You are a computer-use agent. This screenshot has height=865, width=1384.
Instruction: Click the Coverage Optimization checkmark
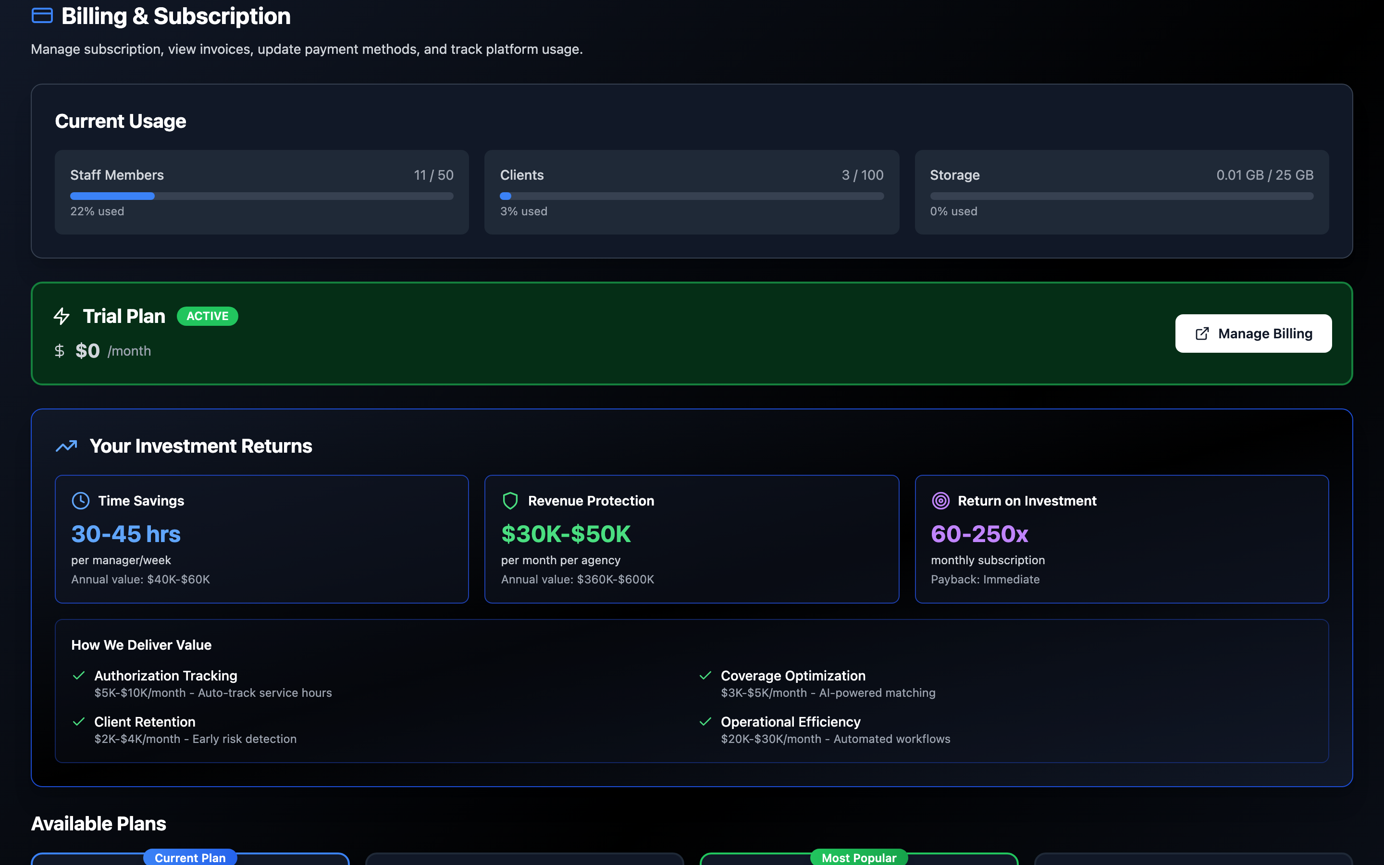point(706,676)
